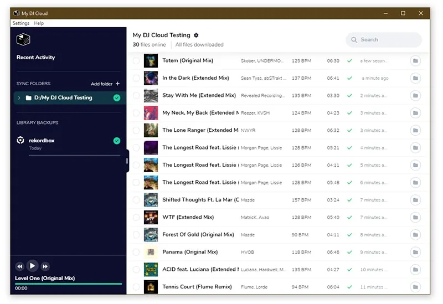Open folder icon for WTF (Extended Mix)
The width and height of the screenshot is (443, 304).
(415, 217)
